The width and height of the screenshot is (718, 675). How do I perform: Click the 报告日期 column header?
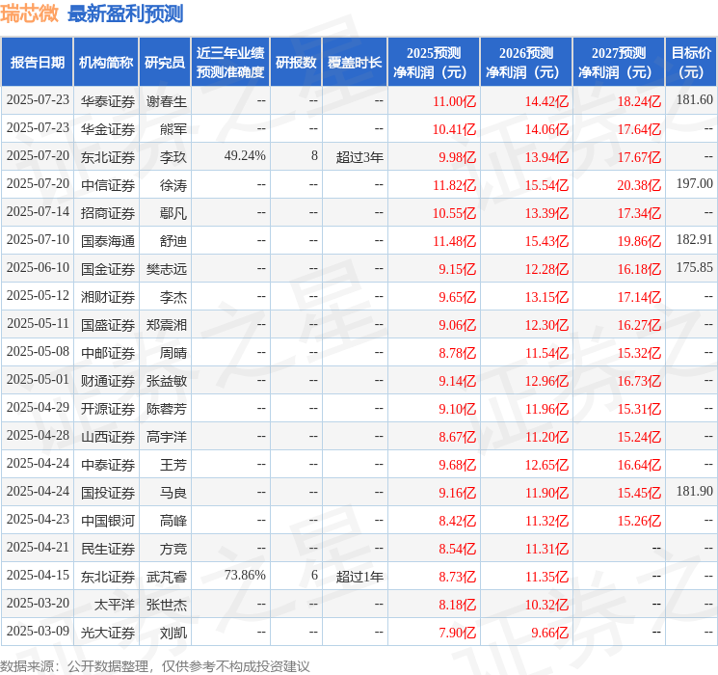[x=37, y=63]
